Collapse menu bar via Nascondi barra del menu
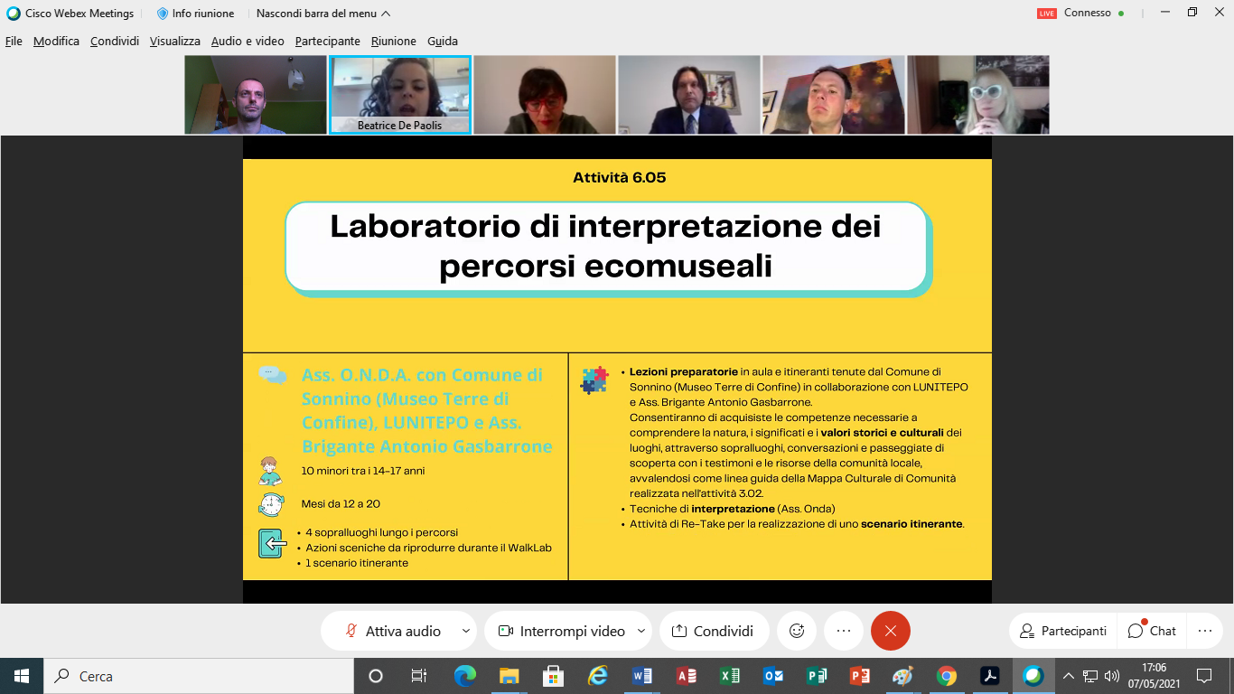Image resolution: width=1234 pixels, height=694 pixels. pyautogui.click(x=323, y=14)
